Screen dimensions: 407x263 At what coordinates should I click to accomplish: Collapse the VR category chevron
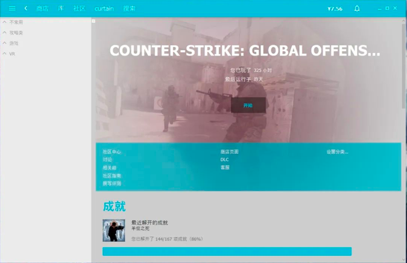pos(4,54)
